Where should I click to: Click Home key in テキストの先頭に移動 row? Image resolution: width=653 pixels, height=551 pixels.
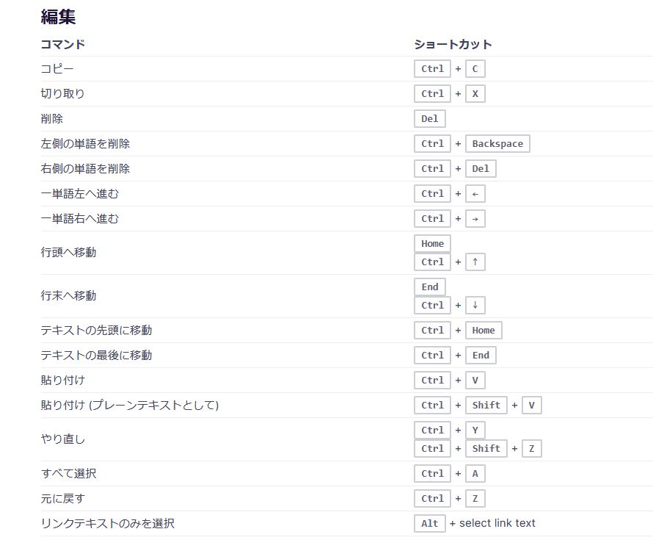(484, 331)
